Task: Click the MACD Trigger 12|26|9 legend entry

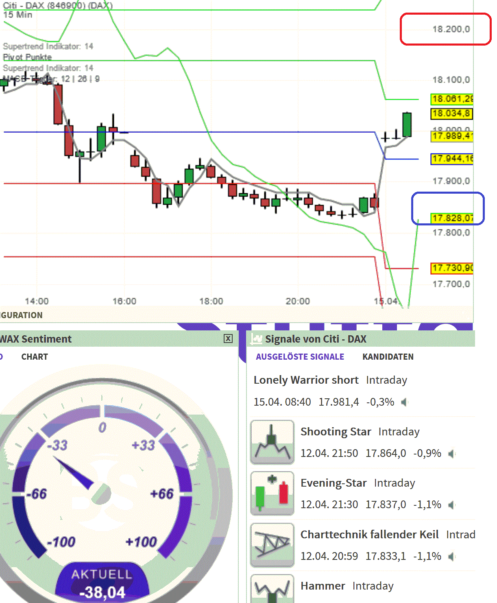Action: pos(52,77)
